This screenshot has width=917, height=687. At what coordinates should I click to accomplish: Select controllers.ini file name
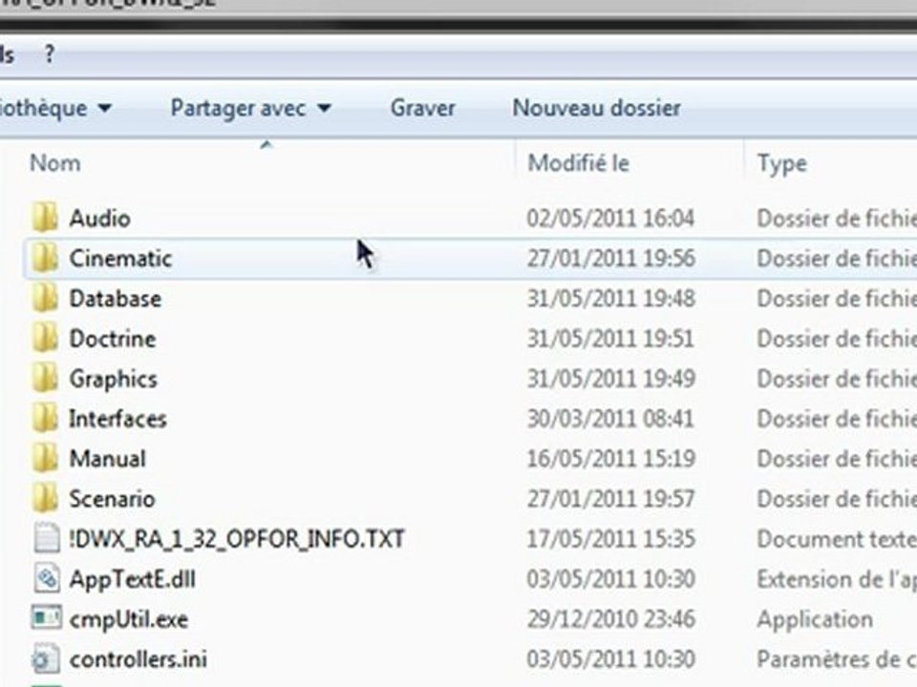click(x=138, y=659)
